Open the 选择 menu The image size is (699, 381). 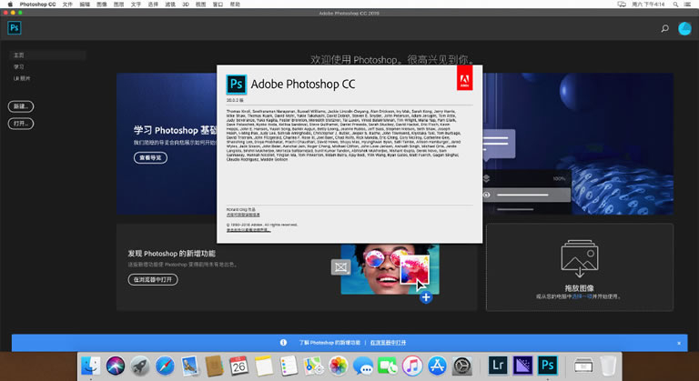(x=153, y=4)
